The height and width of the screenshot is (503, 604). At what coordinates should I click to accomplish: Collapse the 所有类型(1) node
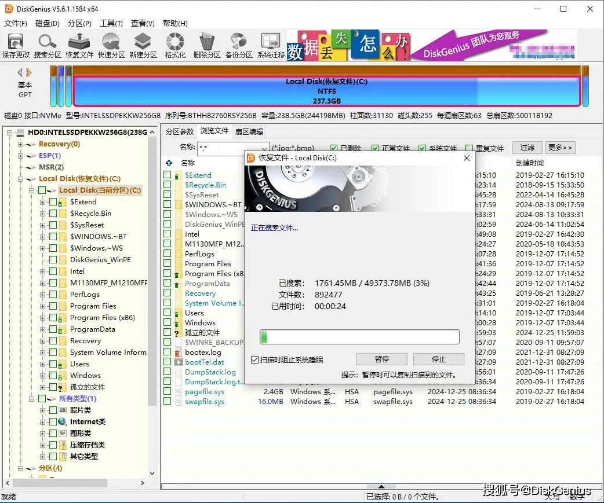[x=32, y=399]
